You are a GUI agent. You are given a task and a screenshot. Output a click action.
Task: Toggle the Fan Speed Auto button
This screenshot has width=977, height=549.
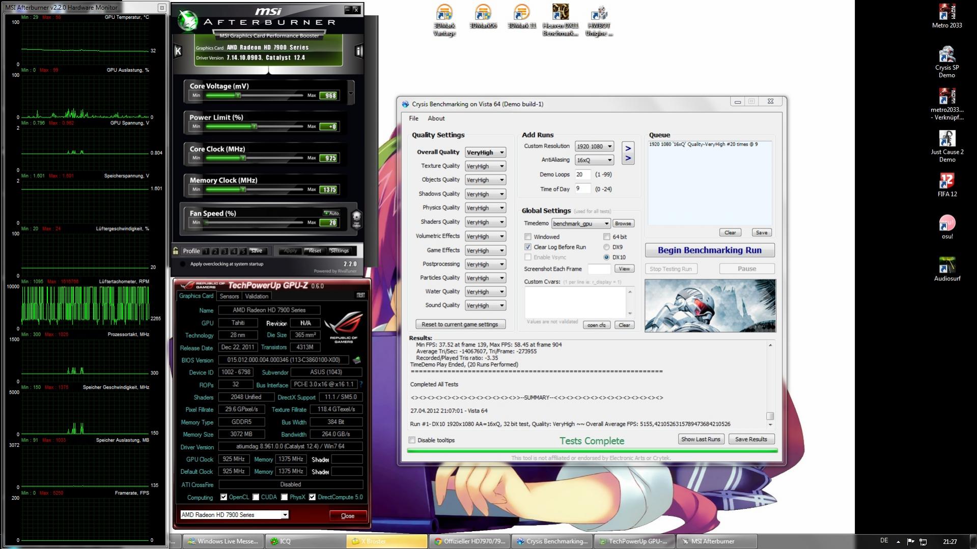pos(331,213)
